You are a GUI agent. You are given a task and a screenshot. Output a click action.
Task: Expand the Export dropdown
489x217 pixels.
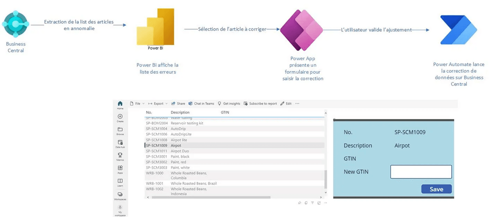(x=158, y=104)
